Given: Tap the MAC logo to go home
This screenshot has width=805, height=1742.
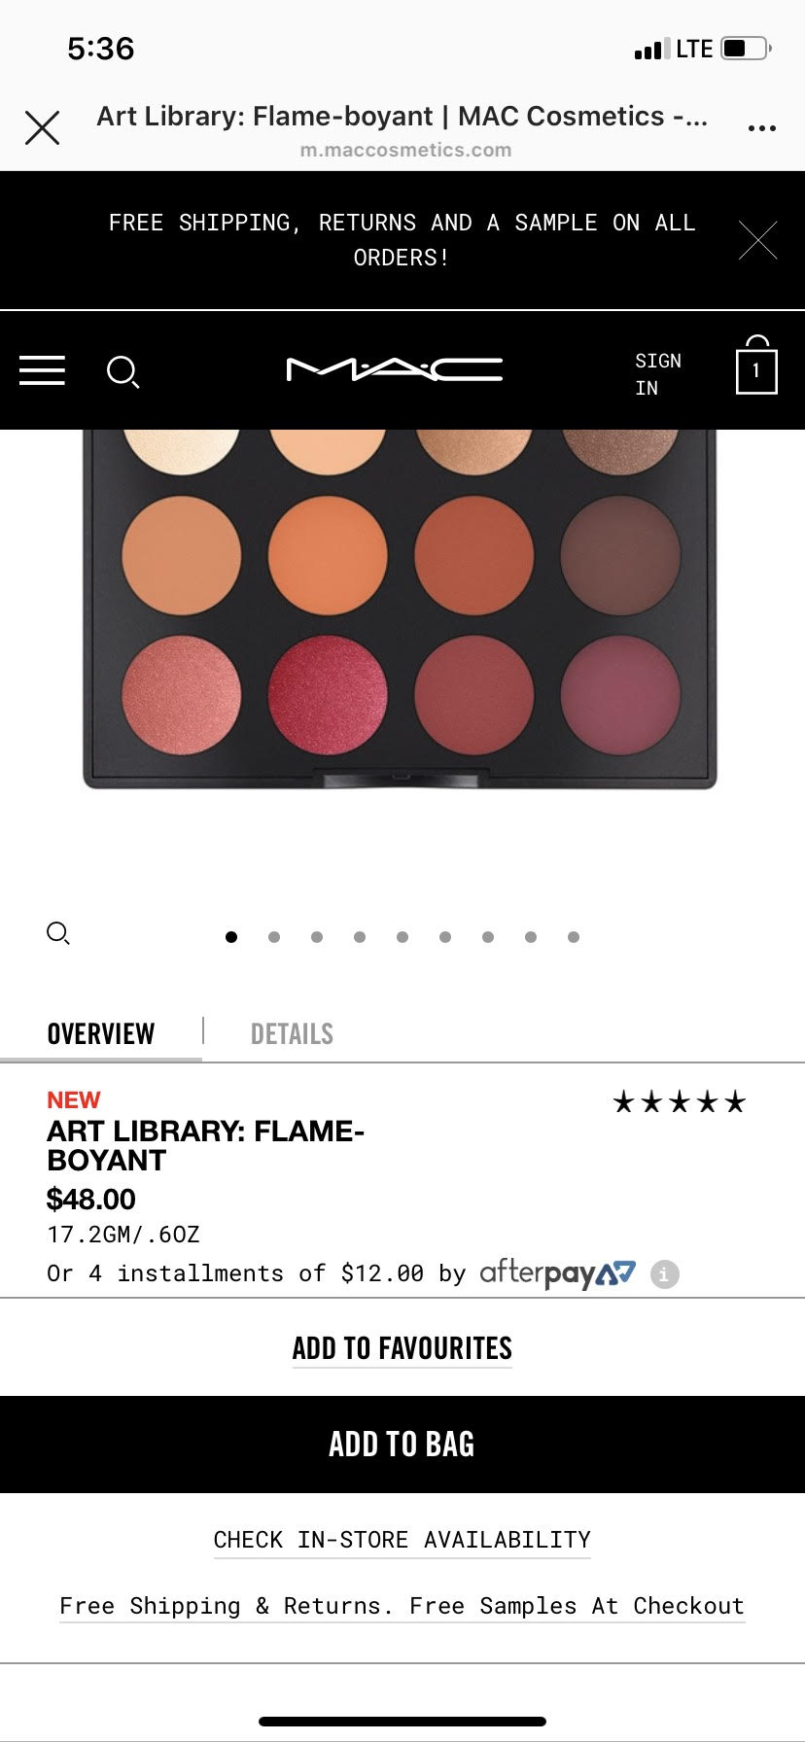Looking at the screenshot, I should click(x=395, y=369).
